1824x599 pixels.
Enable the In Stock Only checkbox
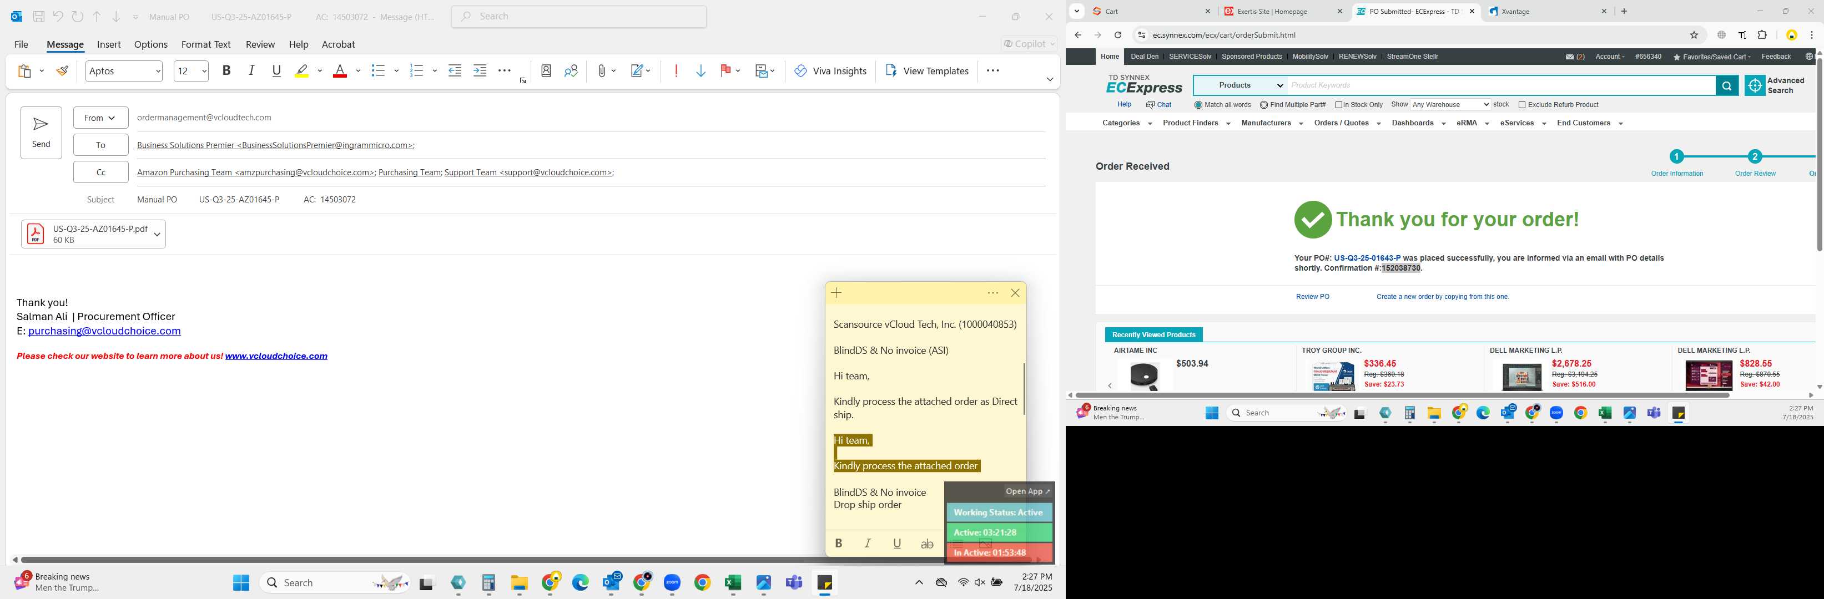1339,105
